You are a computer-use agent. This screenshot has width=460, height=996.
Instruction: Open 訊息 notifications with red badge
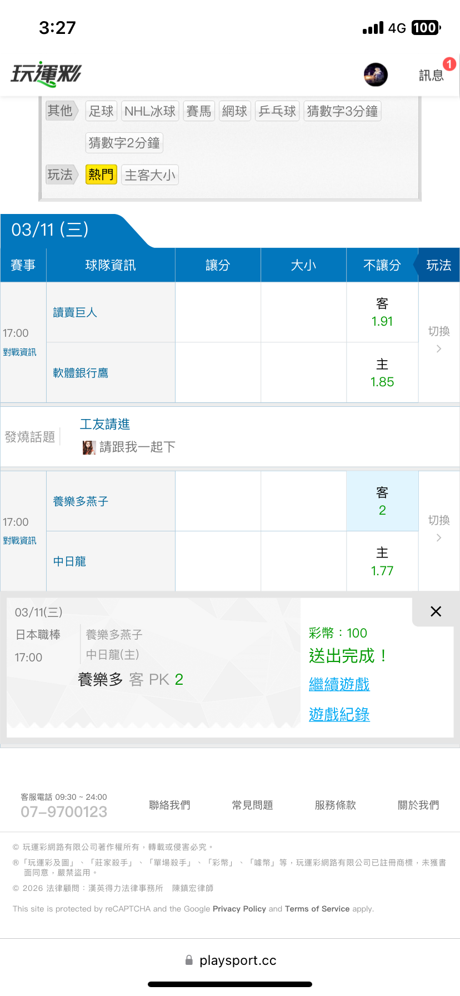432,75
